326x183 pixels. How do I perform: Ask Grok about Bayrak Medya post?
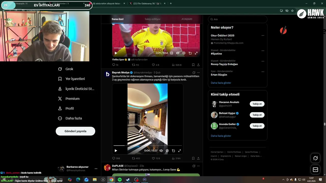(x=194, y=73)
